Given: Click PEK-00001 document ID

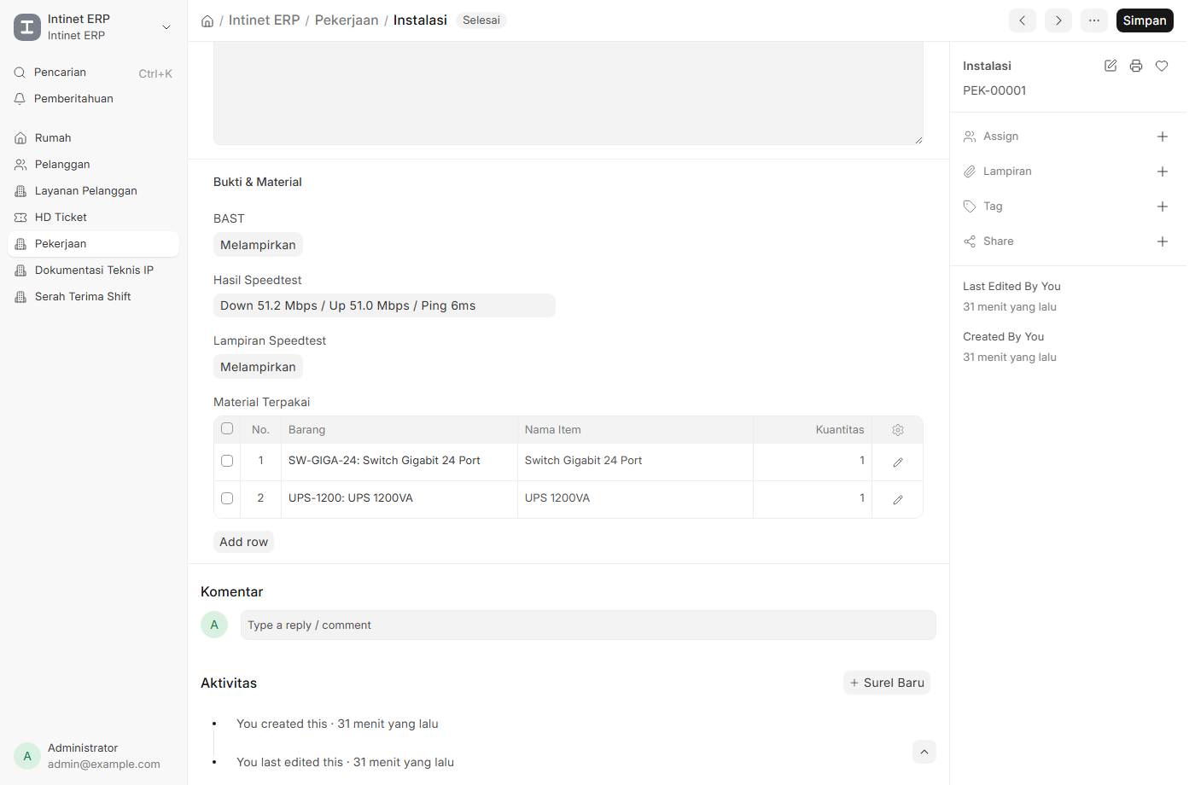Looking at the screenshot, I should (994, 90).
